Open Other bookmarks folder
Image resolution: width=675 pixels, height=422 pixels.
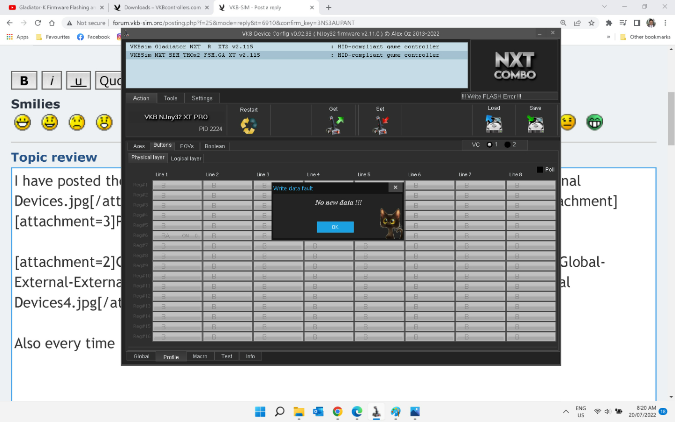tap(645, 37)
